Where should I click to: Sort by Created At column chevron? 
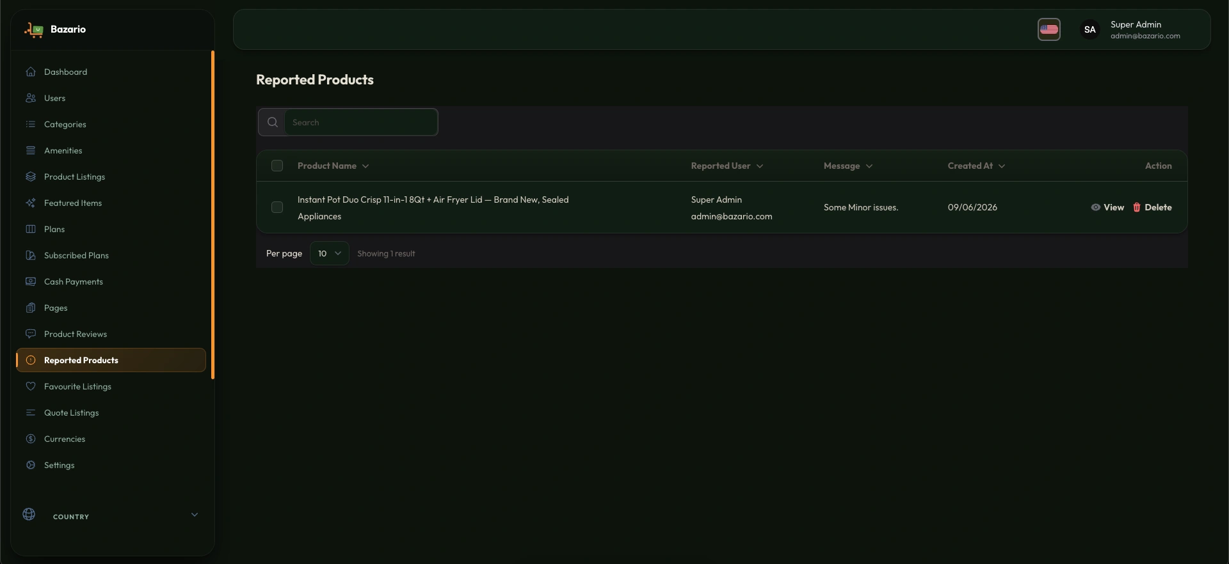1002,166
